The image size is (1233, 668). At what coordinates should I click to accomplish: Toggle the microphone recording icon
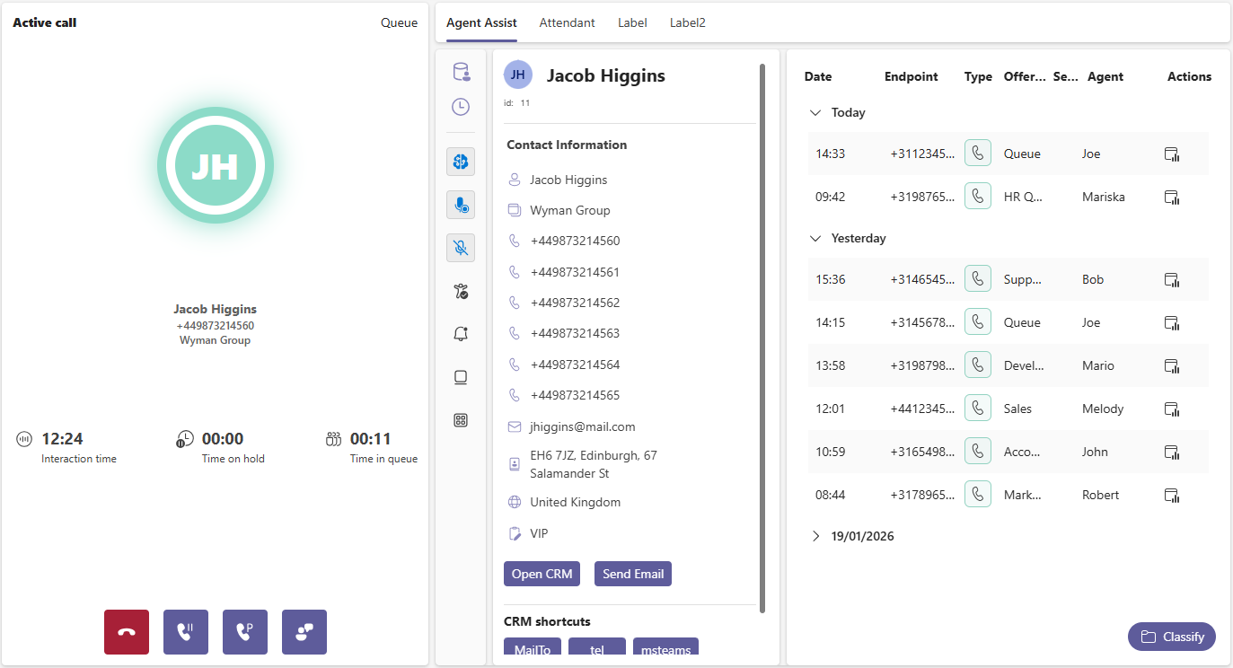(461, 205)
